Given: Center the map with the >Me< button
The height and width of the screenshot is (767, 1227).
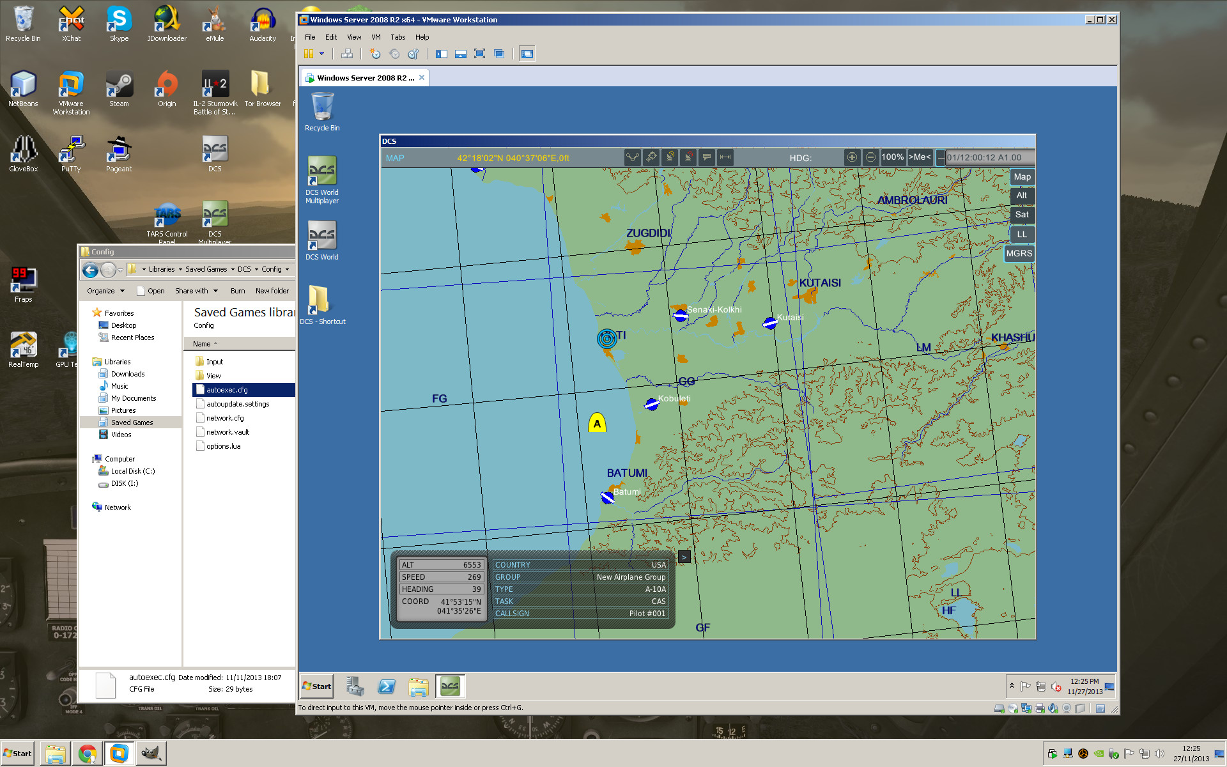Looking at the screenshot, I should (920, 157).
